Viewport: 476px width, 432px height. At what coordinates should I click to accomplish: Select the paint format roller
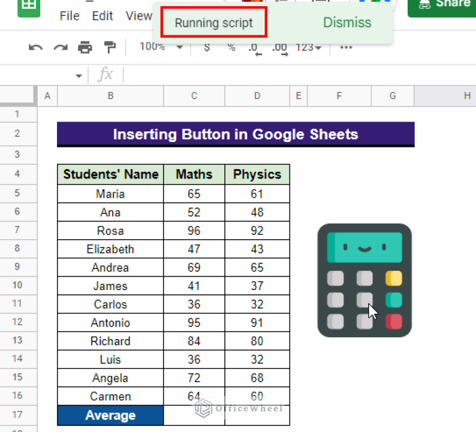click(110, 48)
